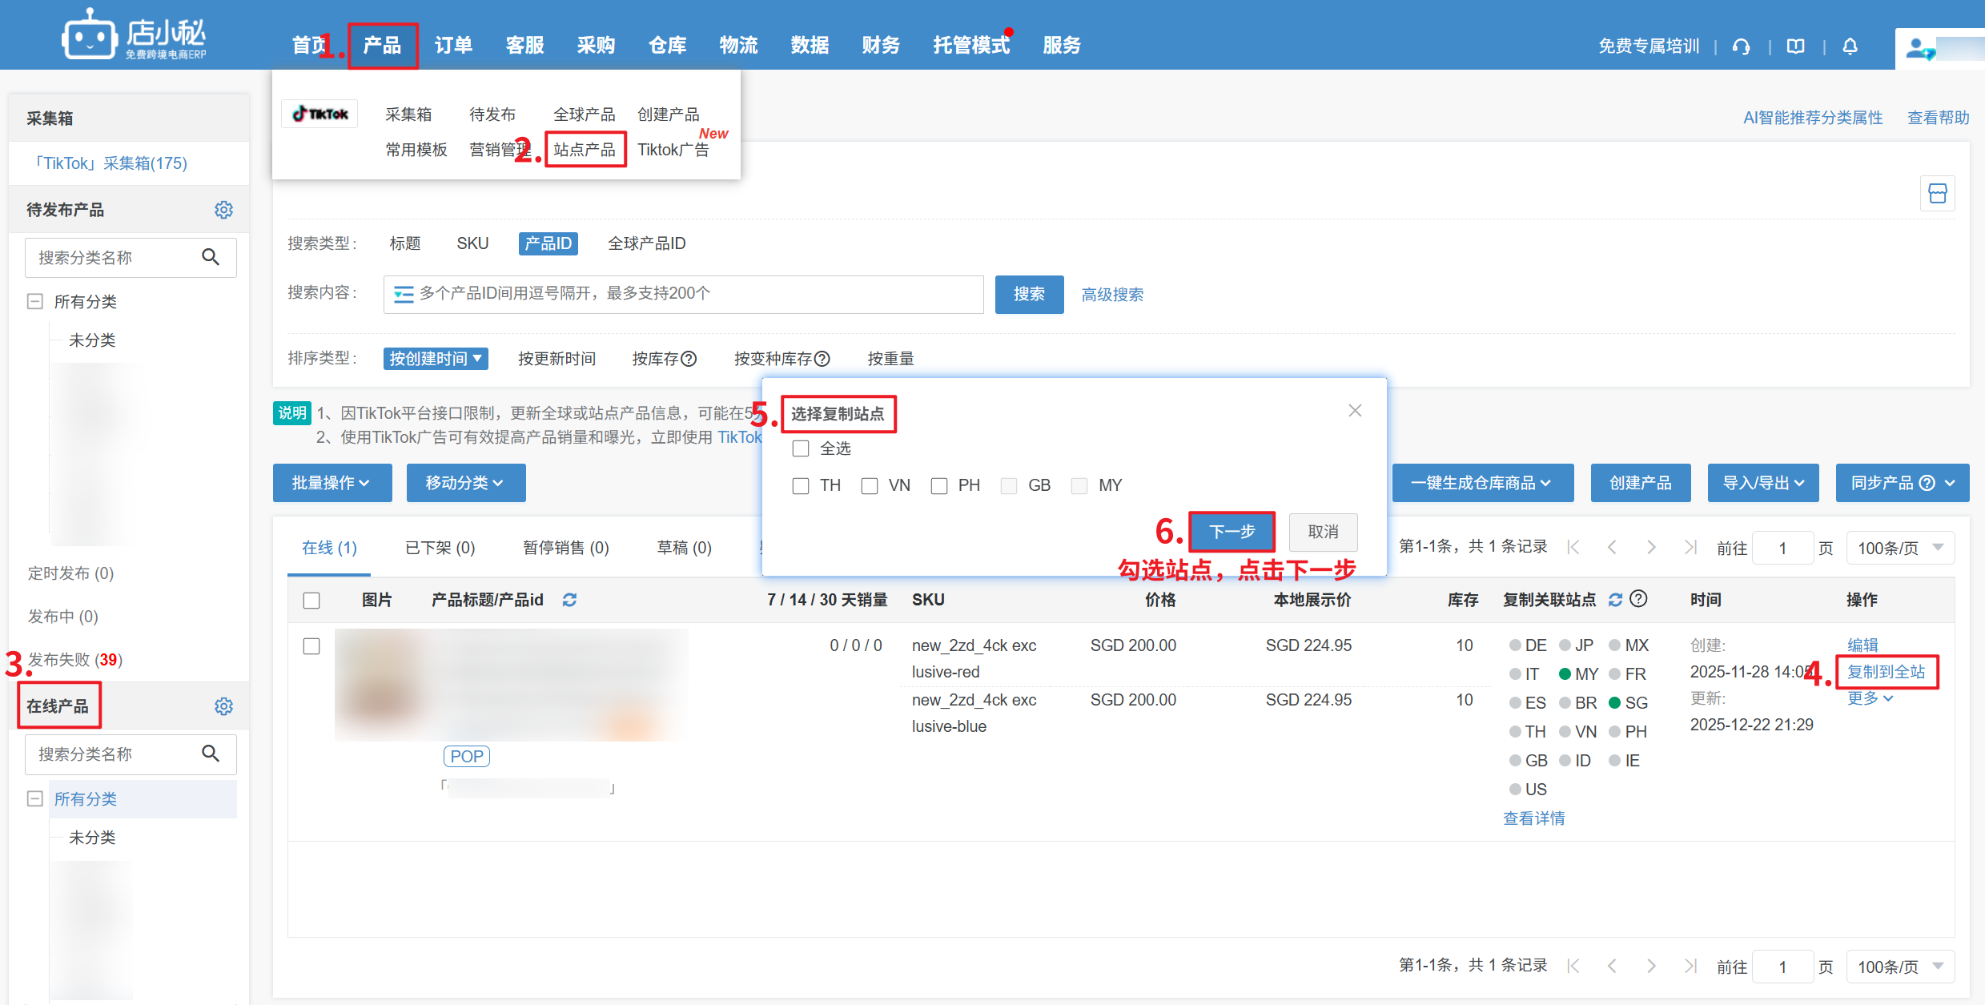Tick the TH site checkbox
The height and width of the screenshot is (1005, 1985).
[801, 486]
